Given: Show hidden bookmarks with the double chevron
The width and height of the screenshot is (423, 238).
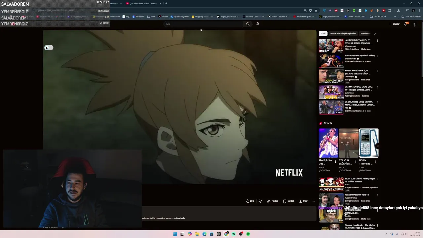Looking at the screenshot, I should click(x=395, y=17).
